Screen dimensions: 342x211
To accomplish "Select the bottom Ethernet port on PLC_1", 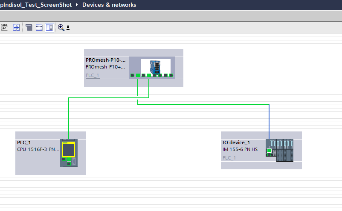I will [69, 164].
